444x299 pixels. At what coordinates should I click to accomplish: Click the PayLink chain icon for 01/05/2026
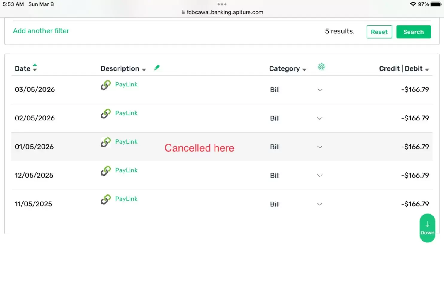coord(106,142)
